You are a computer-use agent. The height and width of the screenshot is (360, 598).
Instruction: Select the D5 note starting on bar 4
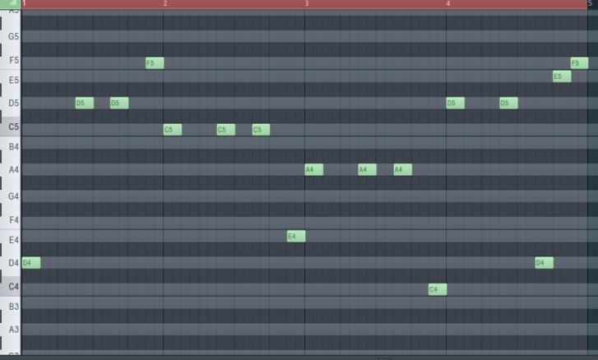pos(456,103)
